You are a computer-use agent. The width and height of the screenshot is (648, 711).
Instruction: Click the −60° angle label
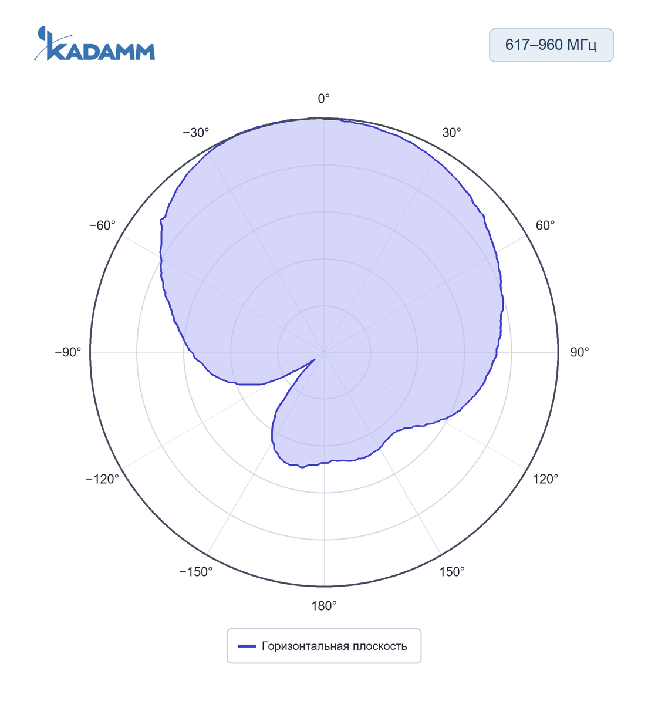point(102,225)
